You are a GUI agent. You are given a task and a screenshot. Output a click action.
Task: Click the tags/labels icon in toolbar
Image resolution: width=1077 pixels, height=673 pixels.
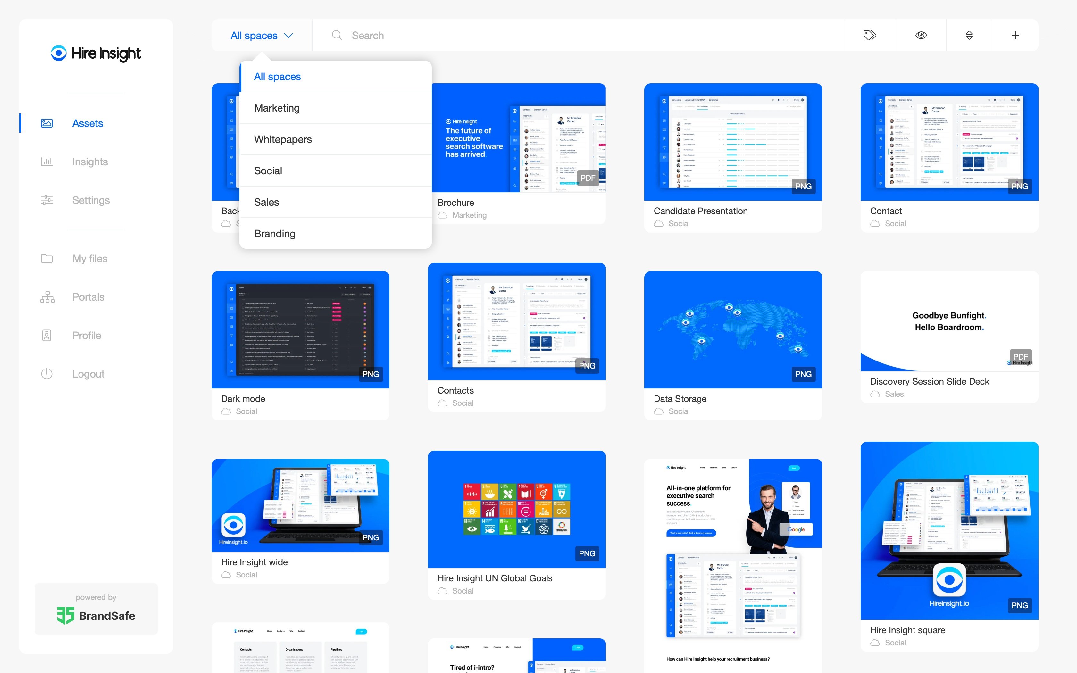pyautogui.click(x=869, y=35)
